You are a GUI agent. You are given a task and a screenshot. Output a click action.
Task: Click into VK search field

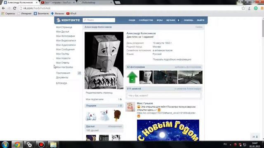[x=99, y=20]
